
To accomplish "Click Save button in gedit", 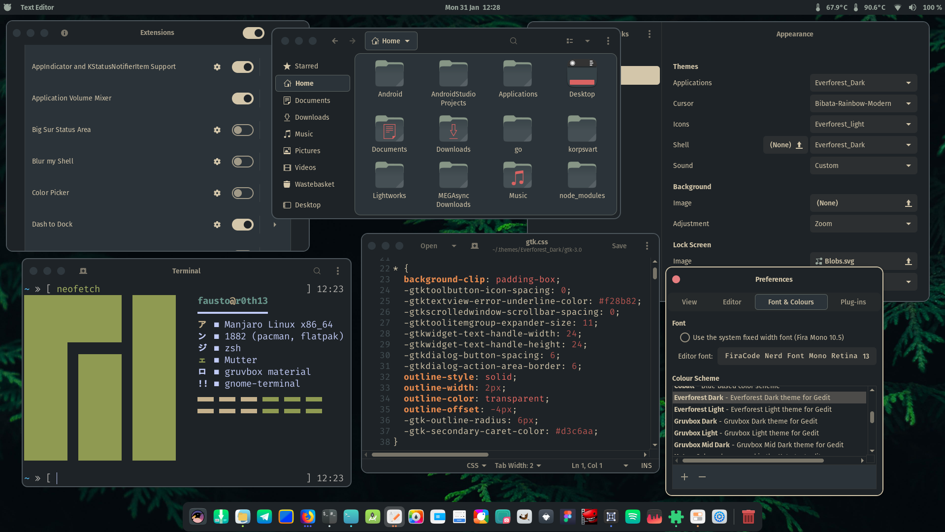I will [x=619, y=246].
